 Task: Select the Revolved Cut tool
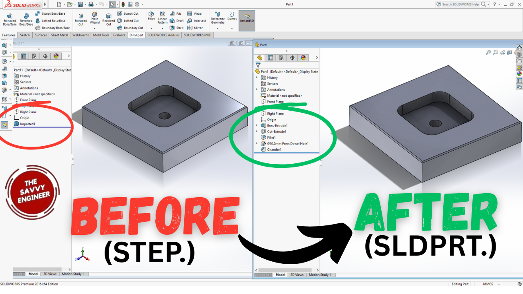[109, 19]
